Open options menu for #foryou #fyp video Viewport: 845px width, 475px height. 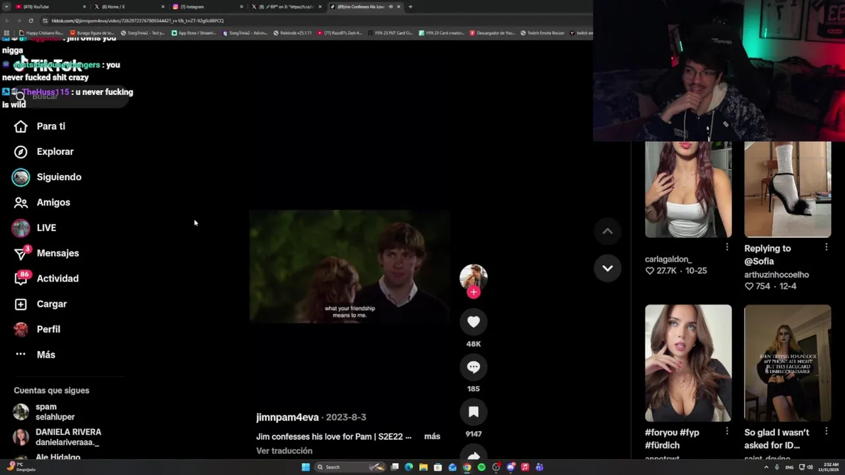click(x=727, y=431)
